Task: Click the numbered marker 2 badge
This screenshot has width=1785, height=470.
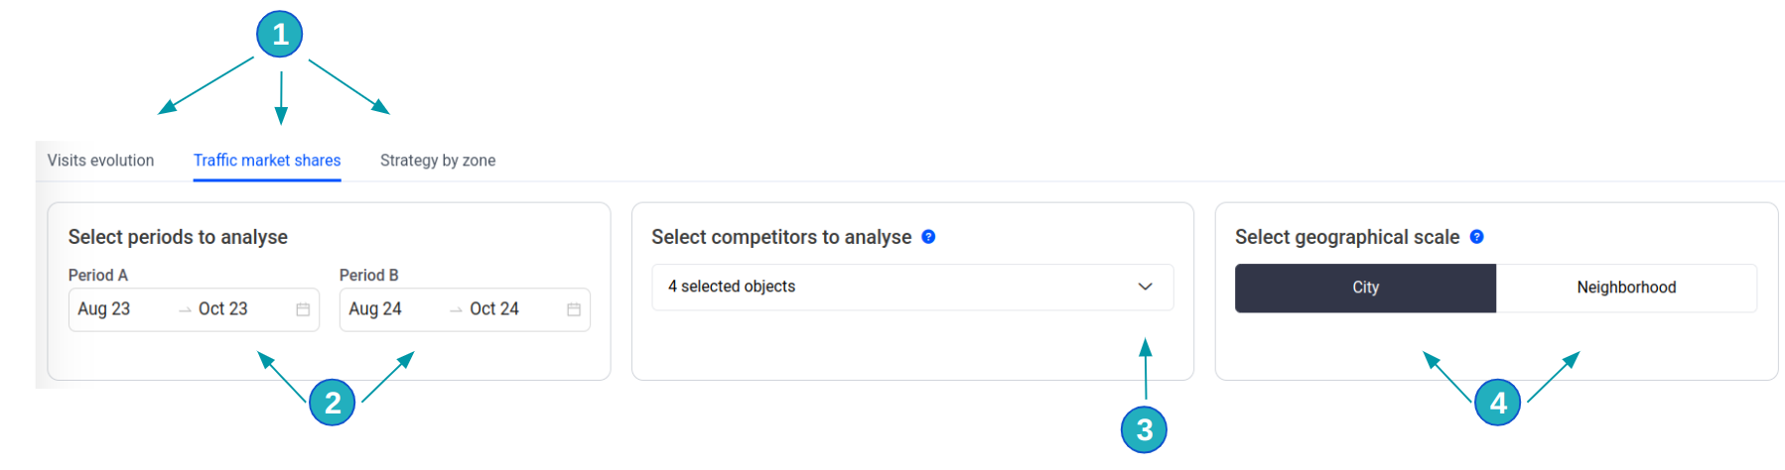Action: pos(333,402)
